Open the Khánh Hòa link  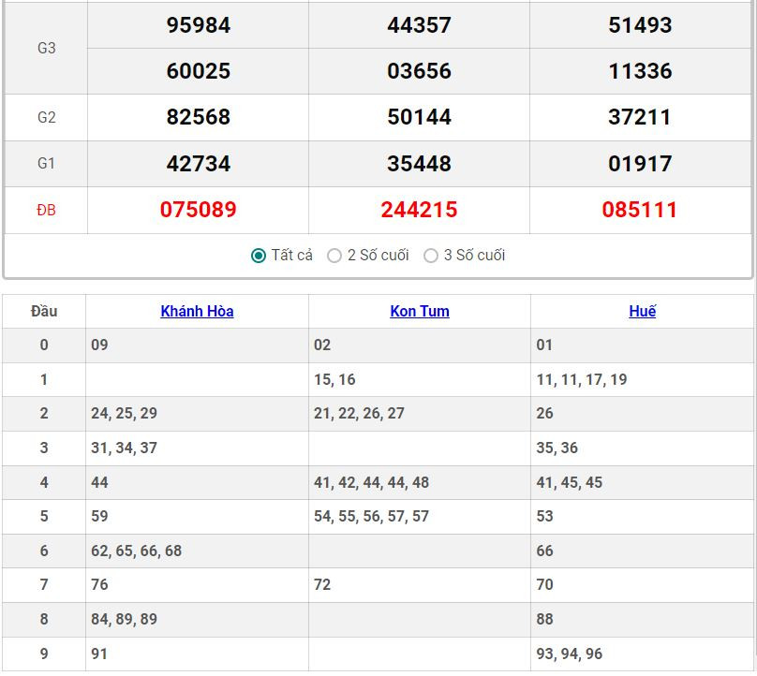pos(197,312)
